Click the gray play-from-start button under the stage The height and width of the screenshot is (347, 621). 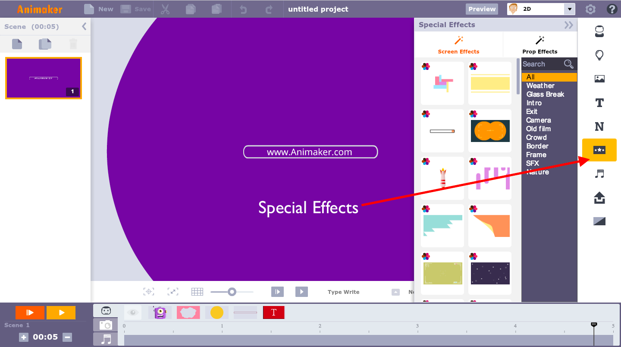277,292
